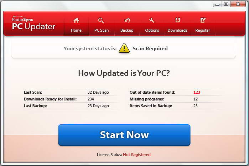Click the PC Scan magnifier icon
The width and height of the screenshot is (249, 166).
[x=101, y=21]
